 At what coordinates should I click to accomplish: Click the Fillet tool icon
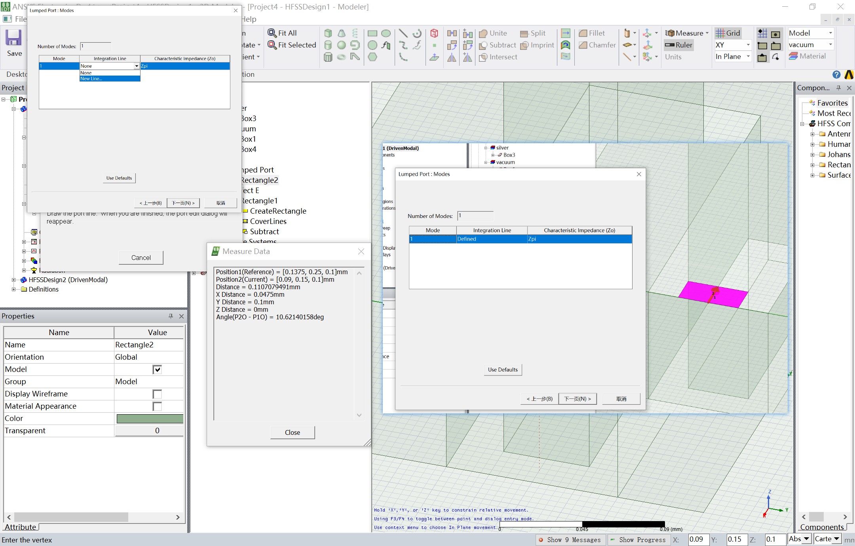pos(583,34)
